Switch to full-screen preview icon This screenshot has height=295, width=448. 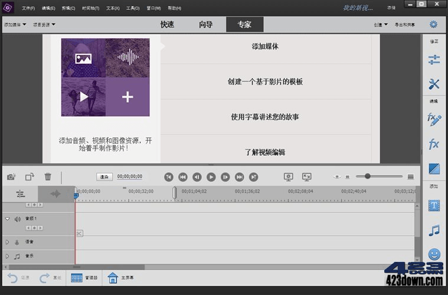coord(306,177)
